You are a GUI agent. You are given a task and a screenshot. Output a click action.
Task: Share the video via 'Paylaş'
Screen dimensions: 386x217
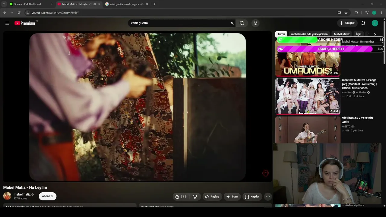(212, 197)
